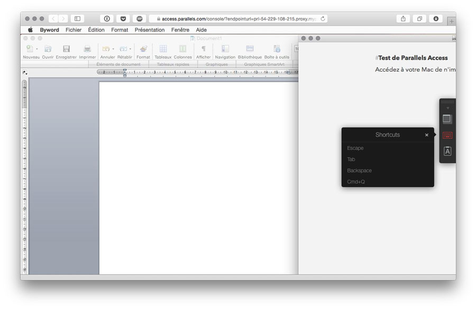Click the Safari Share button
The image size is (476, 309).
coord(403,19)
